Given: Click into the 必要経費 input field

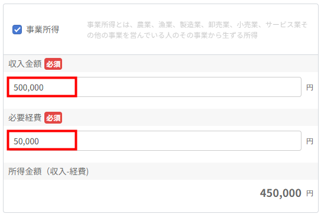Looking at the screenshot, I should coord(154,141).
